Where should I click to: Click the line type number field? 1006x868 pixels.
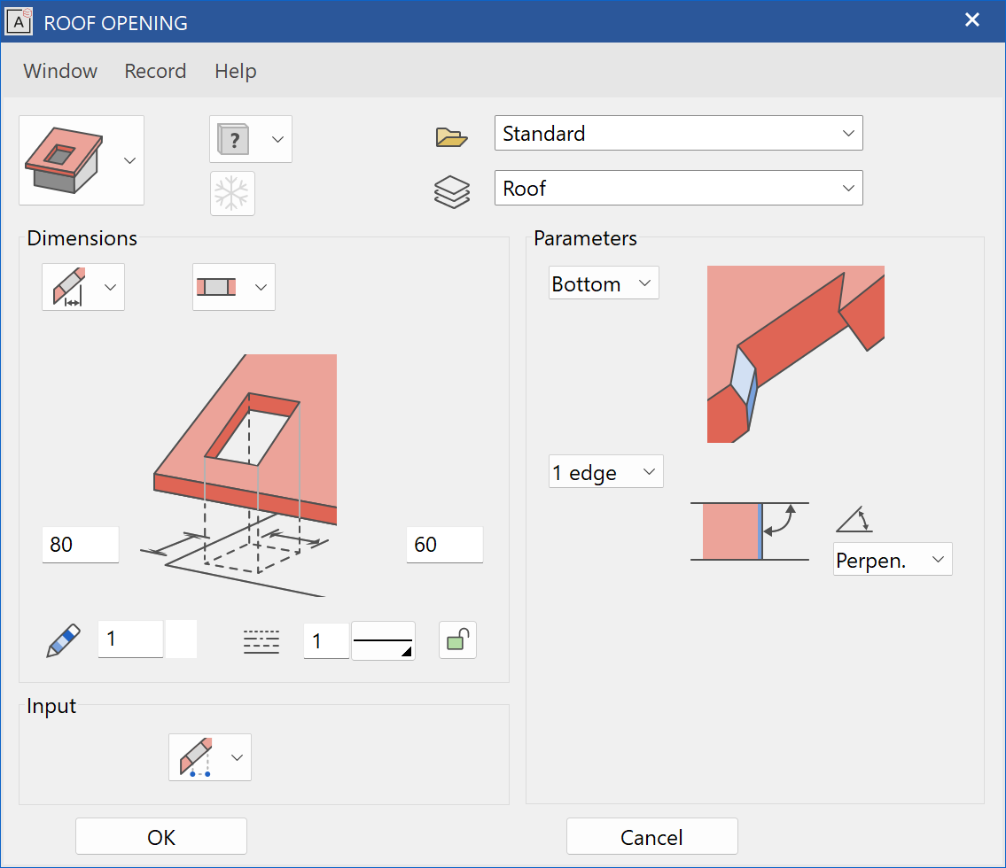click(x=326, y=640)
